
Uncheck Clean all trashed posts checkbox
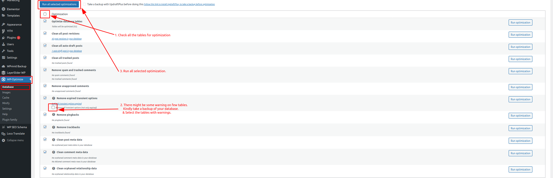coord(45,58)
